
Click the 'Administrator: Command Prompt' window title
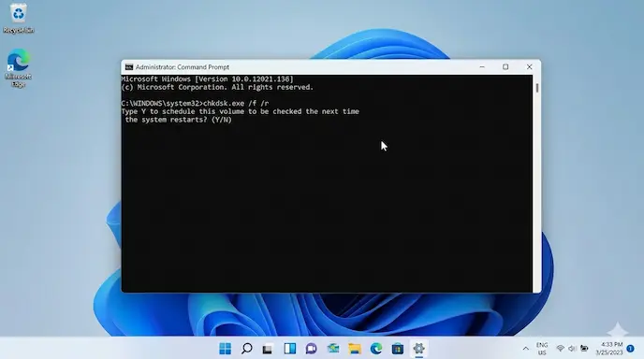183,67
